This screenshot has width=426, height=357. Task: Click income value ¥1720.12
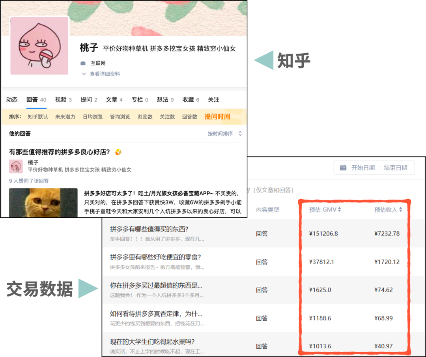(x=387, y=262)
